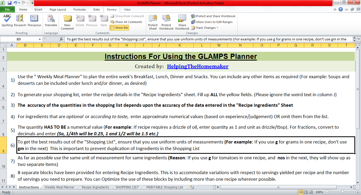Open the Name Box dropdown
The image size is (361, 195).
point(40,39)
